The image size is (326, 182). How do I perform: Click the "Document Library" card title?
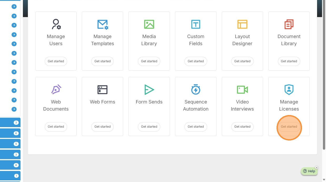[x=289, y=40]
